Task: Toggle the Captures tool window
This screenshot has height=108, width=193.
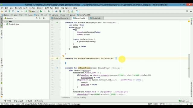Action: click(x=2, y=34)
